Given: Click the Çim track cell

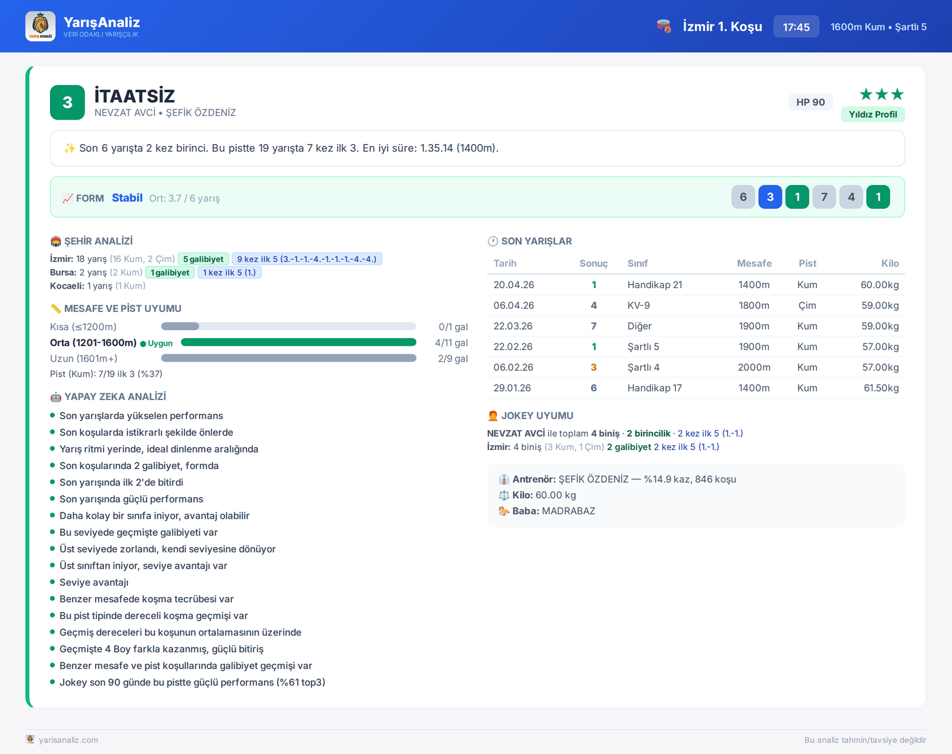Looking at the screenshot, I should coord(807,305).
